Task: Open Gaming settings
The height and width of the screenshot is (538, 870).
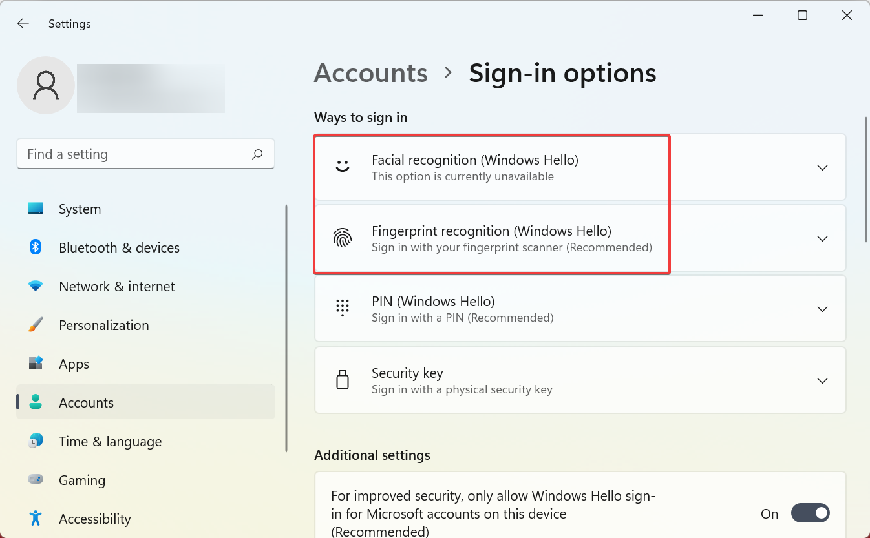Action: click(81, 480)
